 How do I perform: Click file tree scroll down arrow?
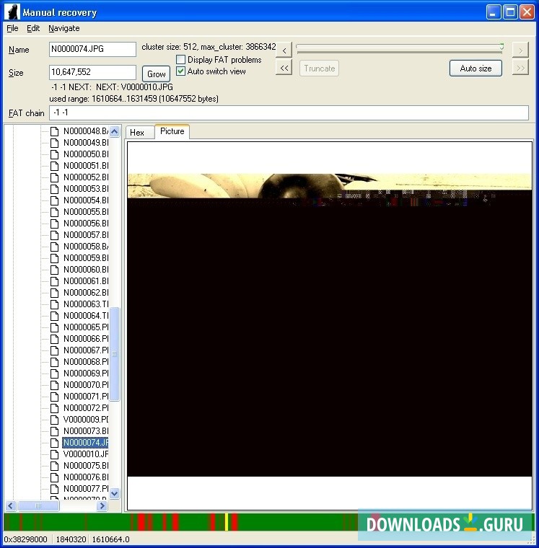point(115,493)
